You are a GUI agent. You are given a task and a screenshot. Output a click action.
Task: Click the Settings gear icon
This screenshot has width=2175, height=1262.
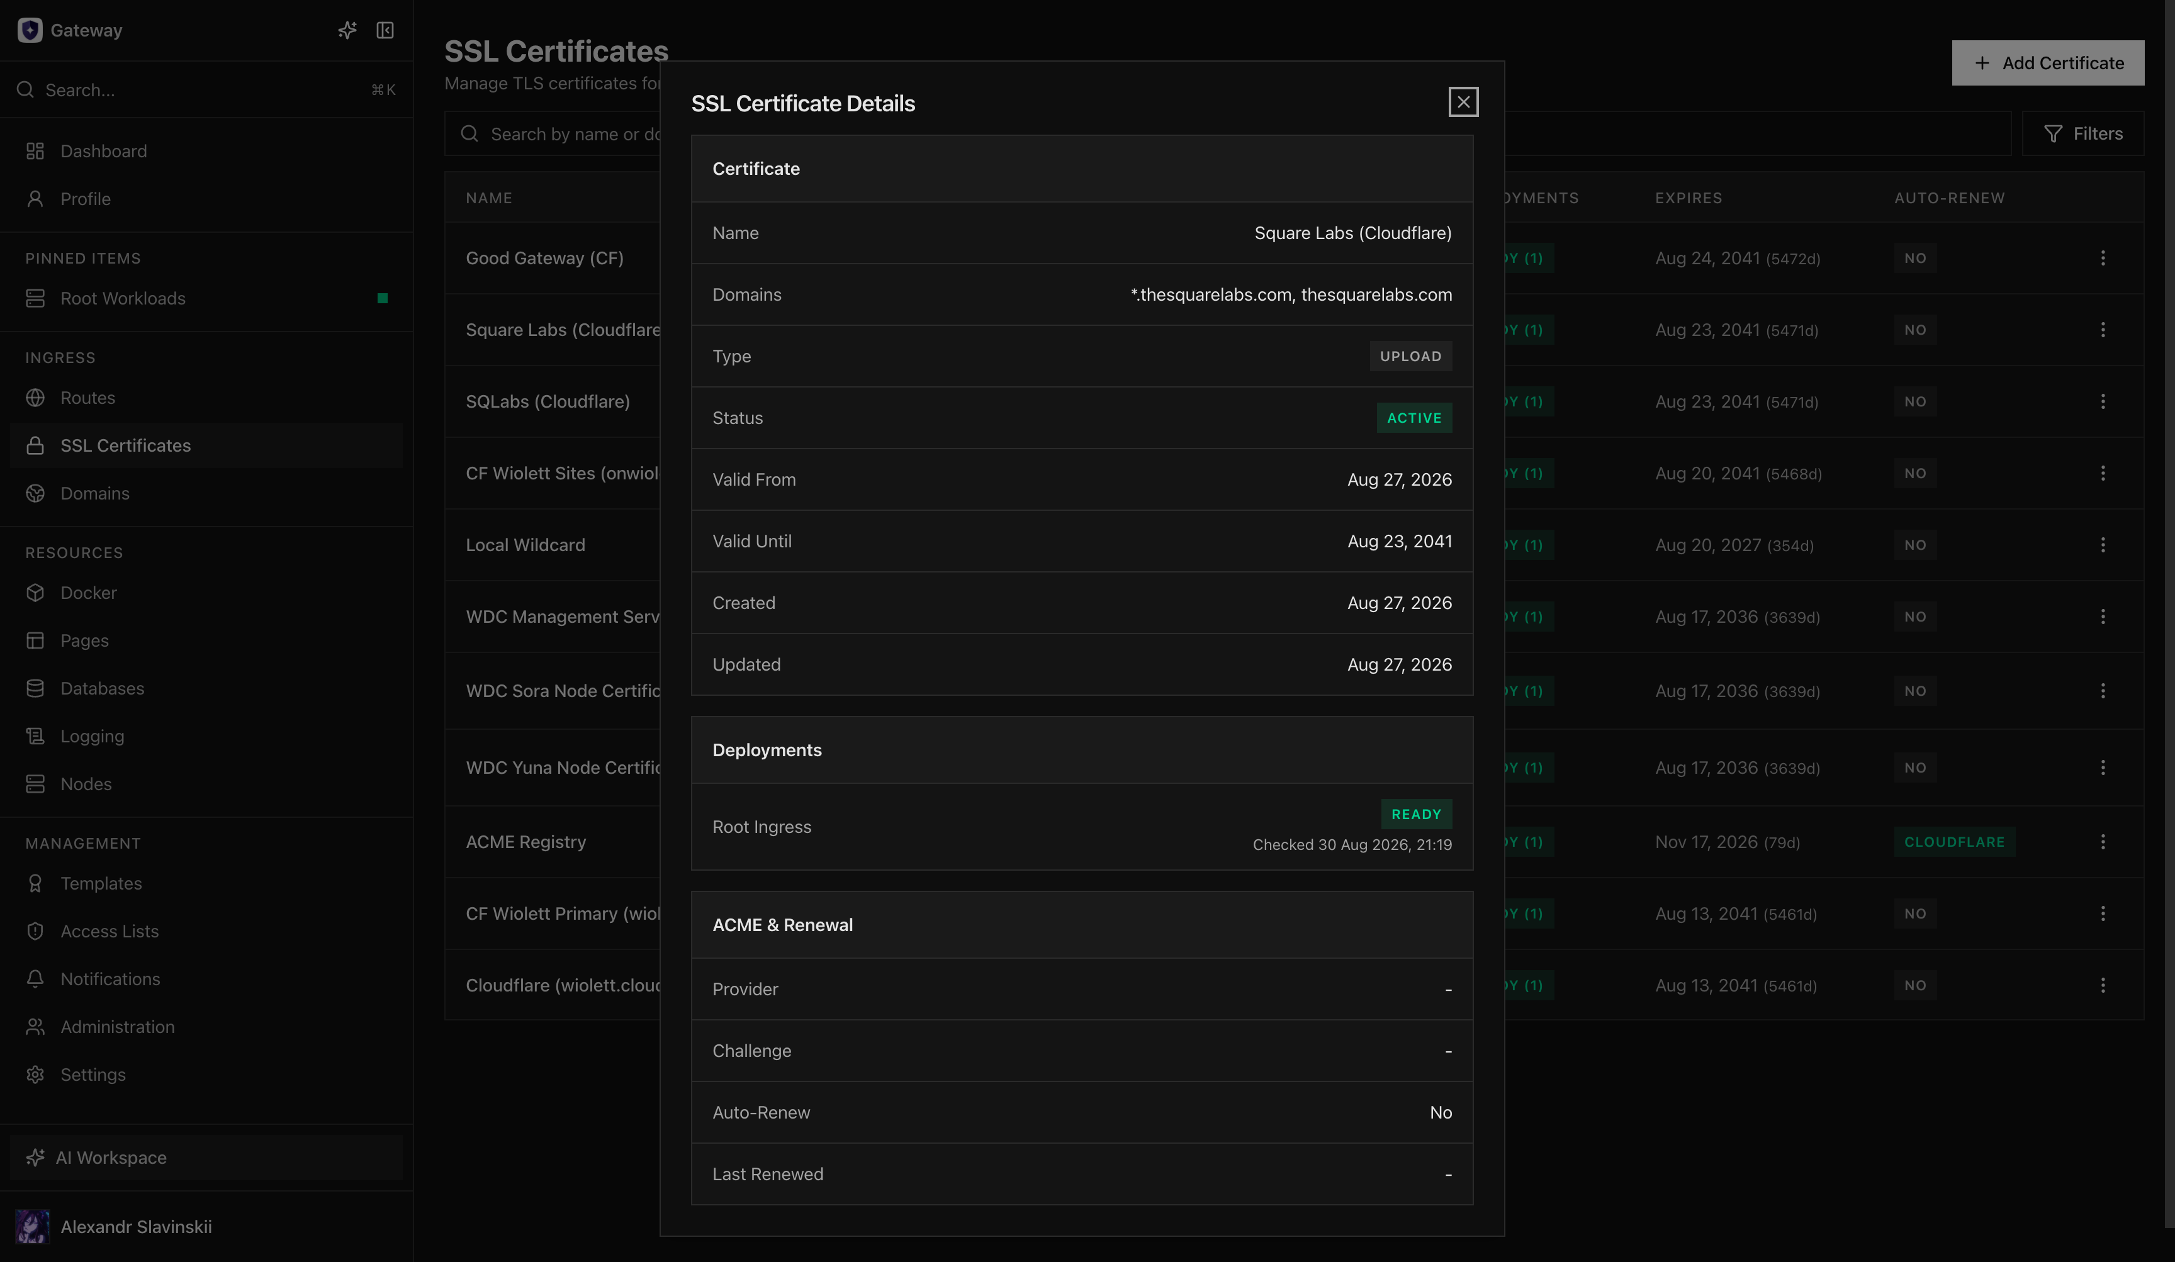pyautogui.click(x=35, y=1075)
